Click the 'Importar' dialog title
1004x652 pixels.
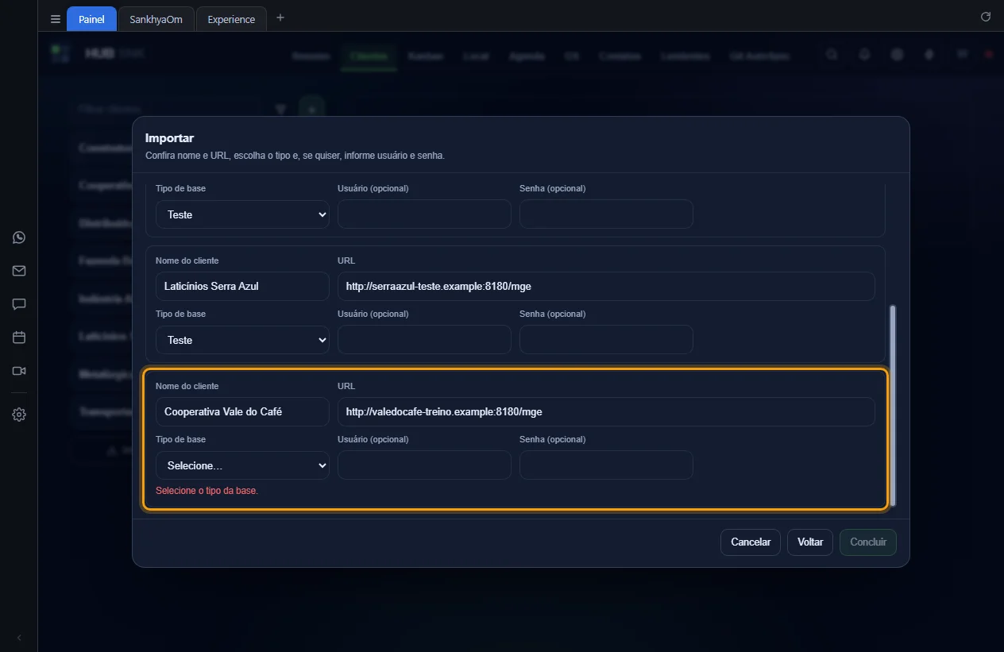tap(169, 138)
